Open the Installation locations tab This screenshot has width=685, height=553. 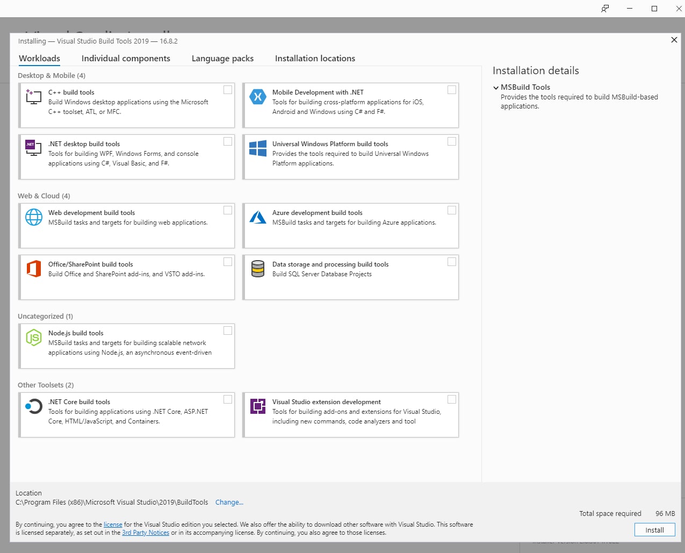315,58
